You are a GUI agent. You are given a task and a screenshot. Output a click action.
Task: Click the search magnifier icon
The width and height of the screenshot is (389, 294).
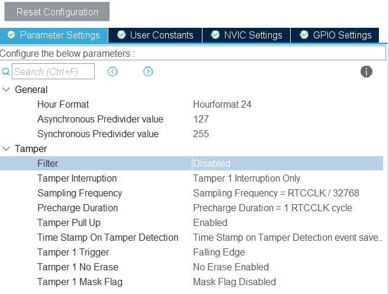coord(6,72)
